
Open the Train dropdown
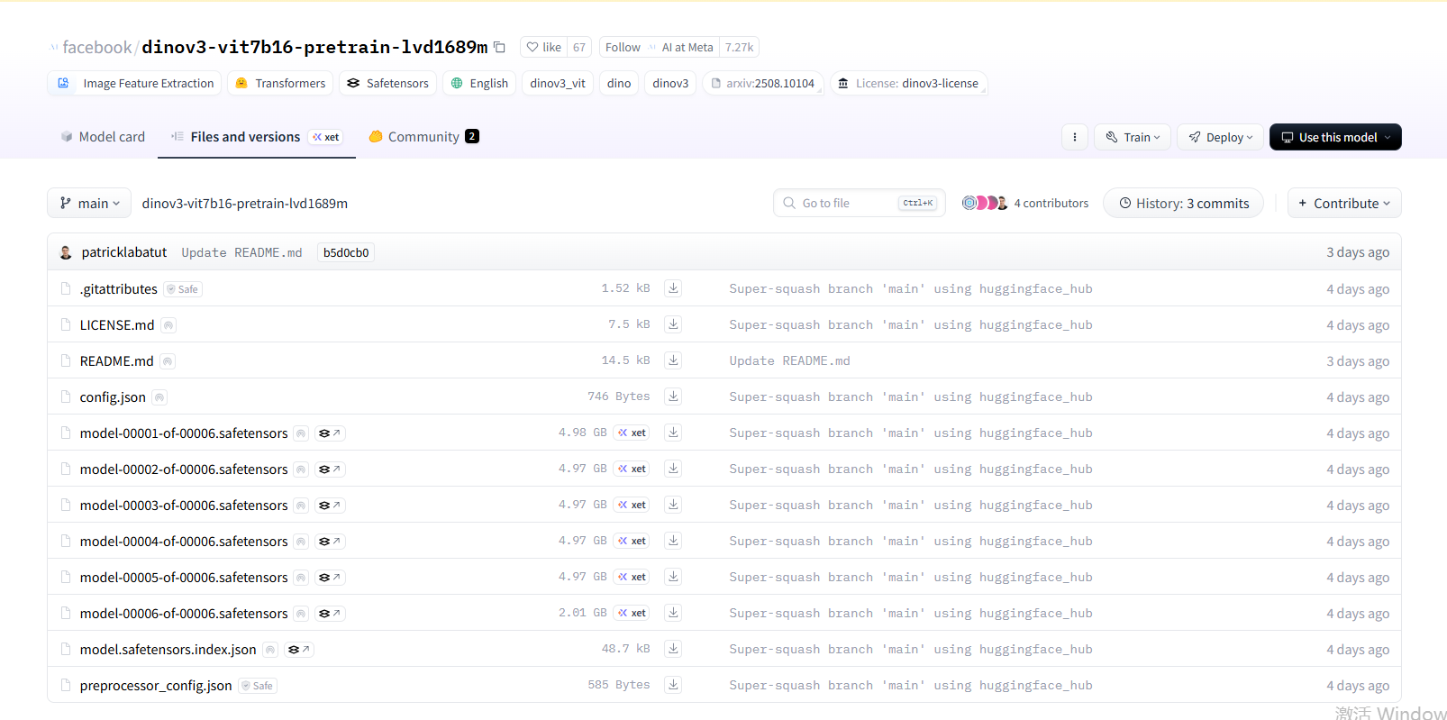coord(1133,137)
